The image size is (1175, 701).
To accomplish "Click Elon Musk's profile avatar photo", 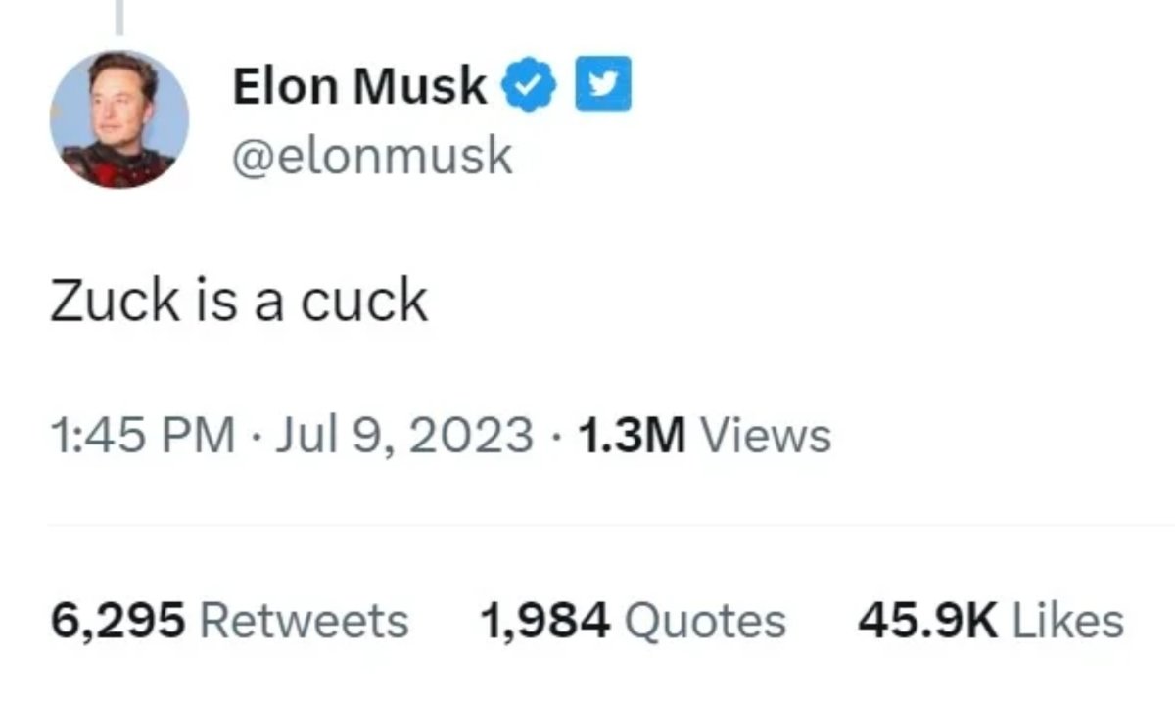I will pos(119,119).
